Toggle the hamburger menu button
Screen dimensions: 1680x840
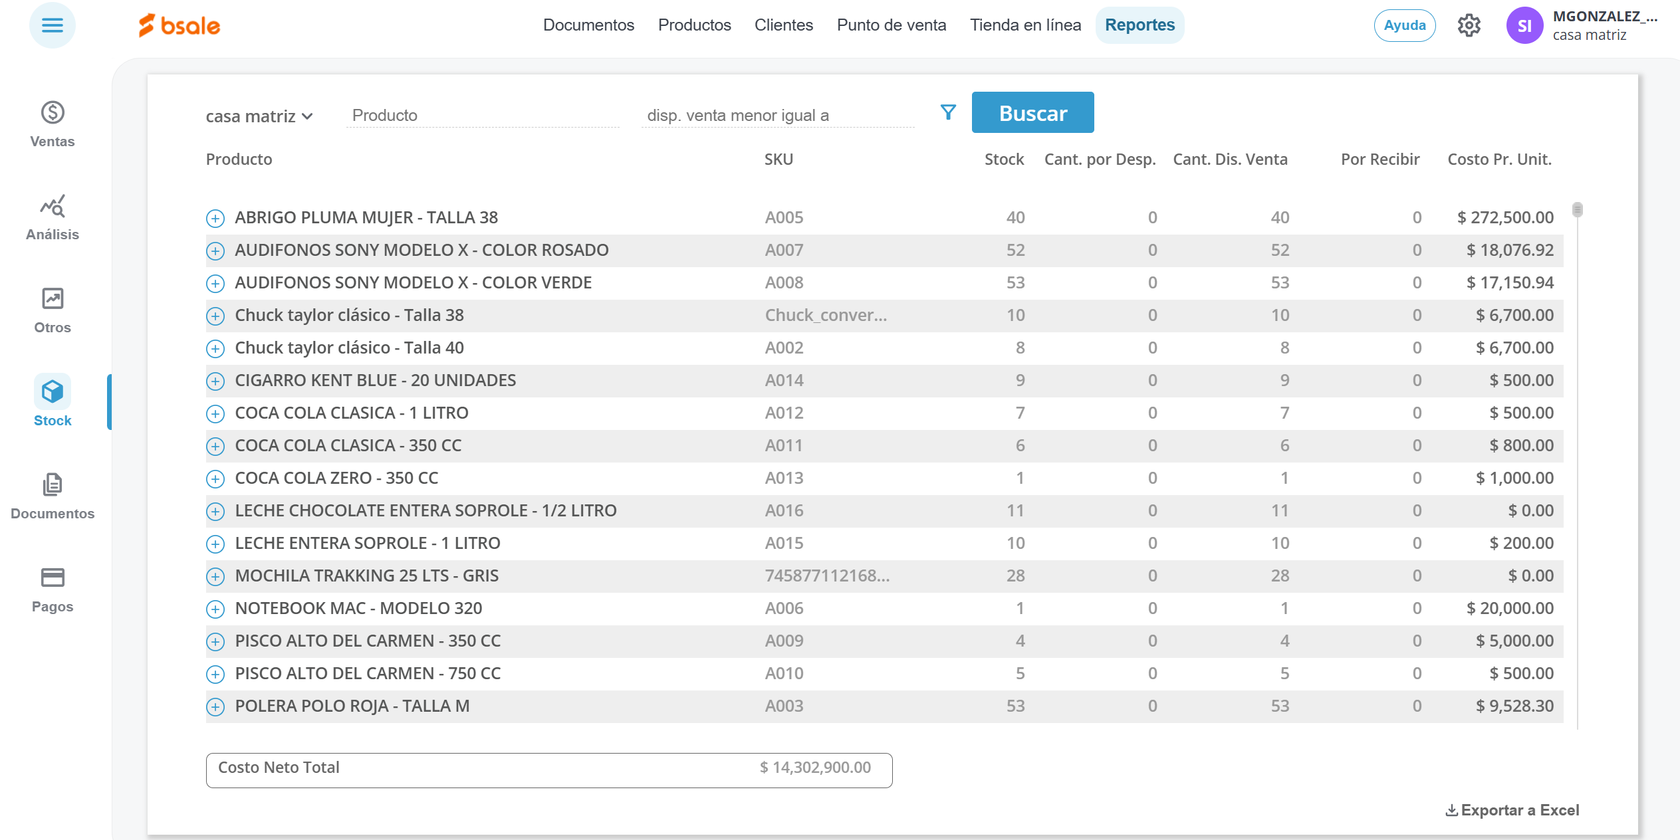(53, 26)
